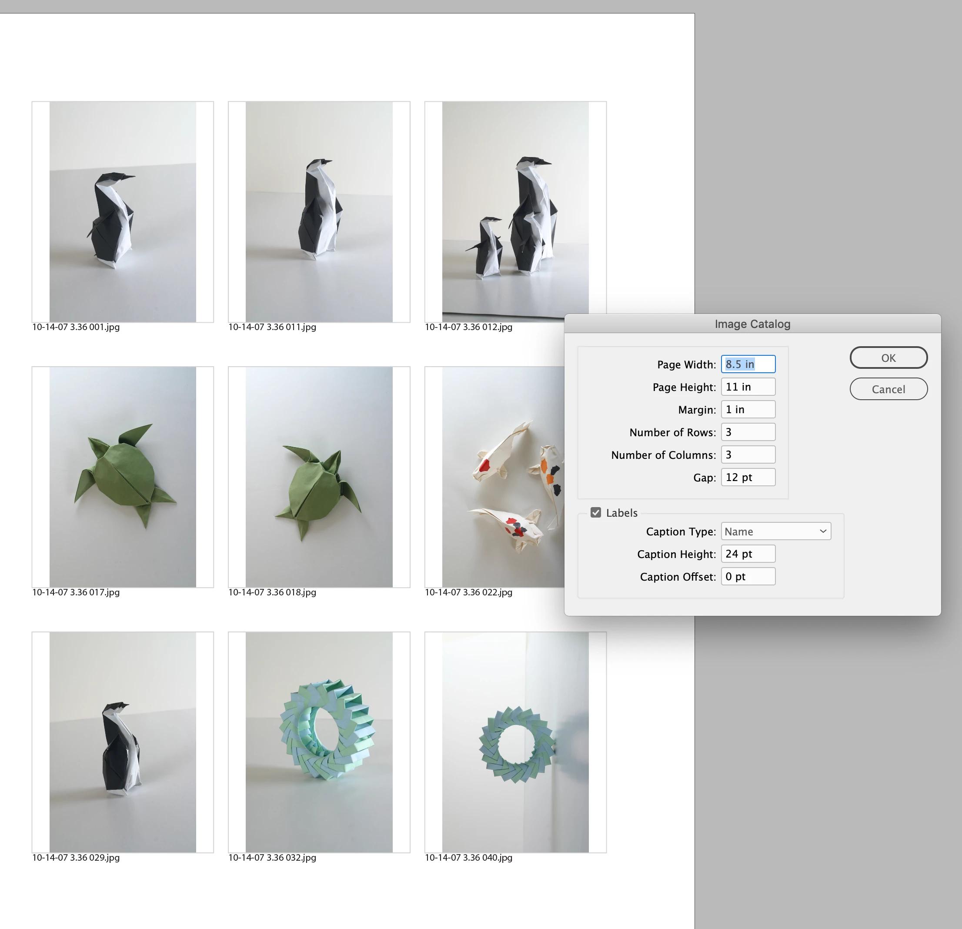Edit the Number of Rows field
Viewport: 962px width, 929px height.
(748, 432)
